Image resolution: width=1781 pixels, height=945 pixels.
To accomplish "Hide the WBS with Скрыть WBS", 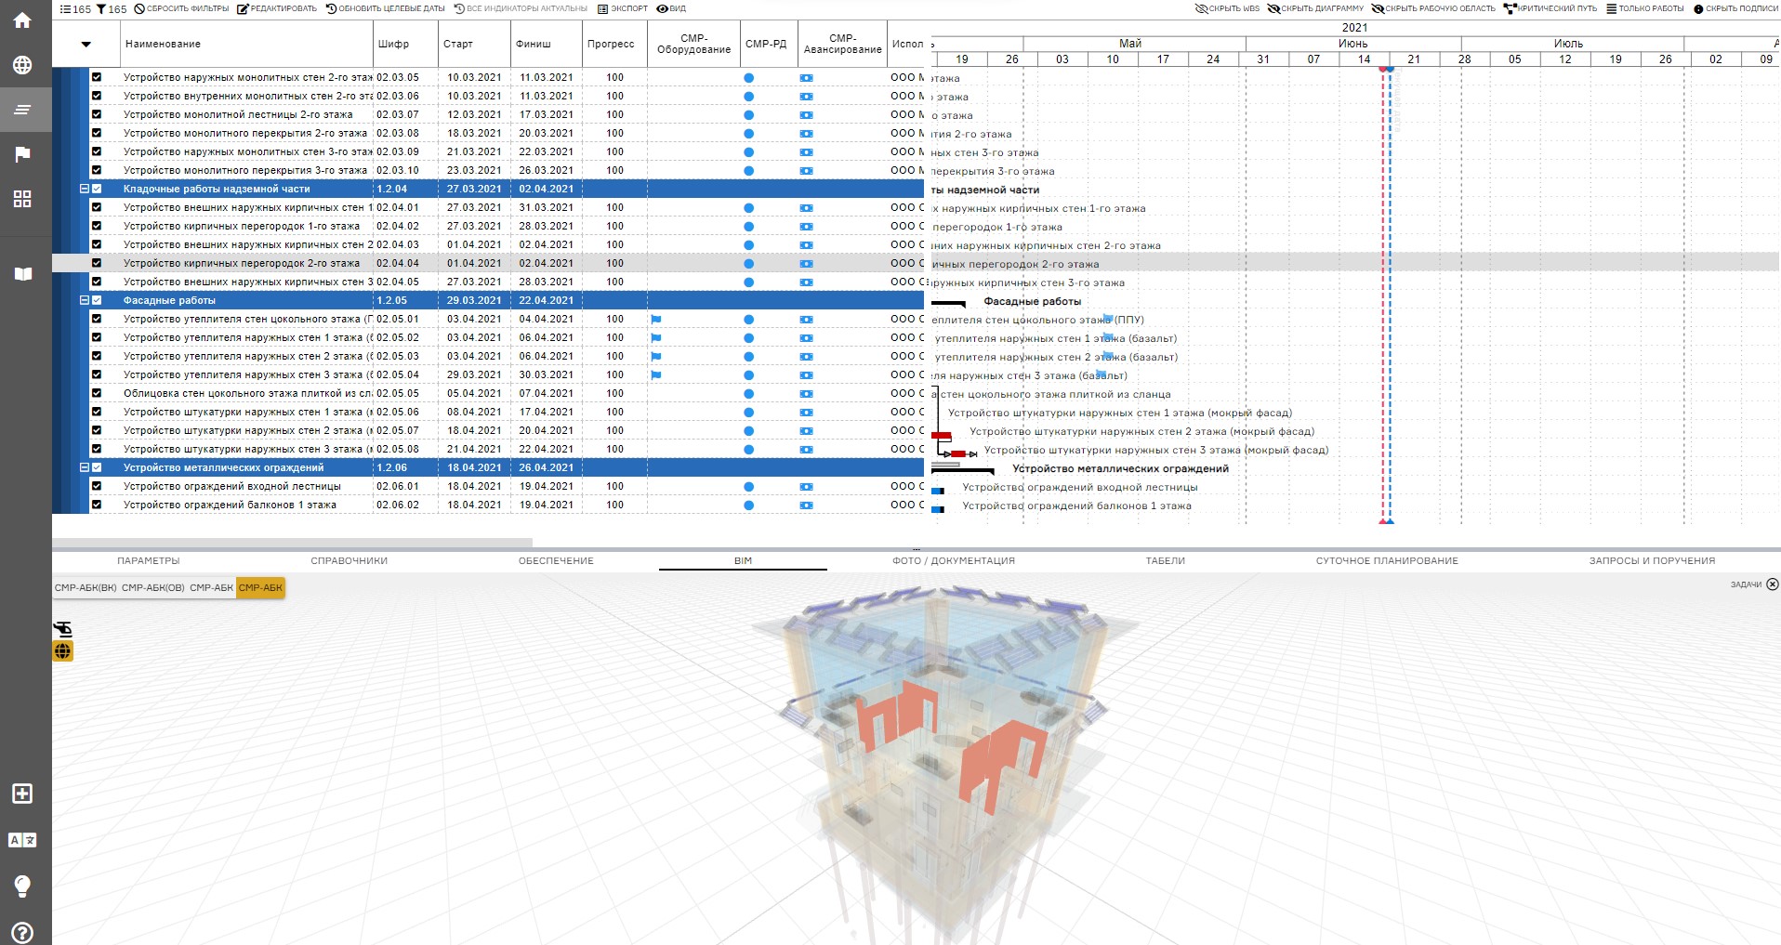I will [x=1228, y=8].
